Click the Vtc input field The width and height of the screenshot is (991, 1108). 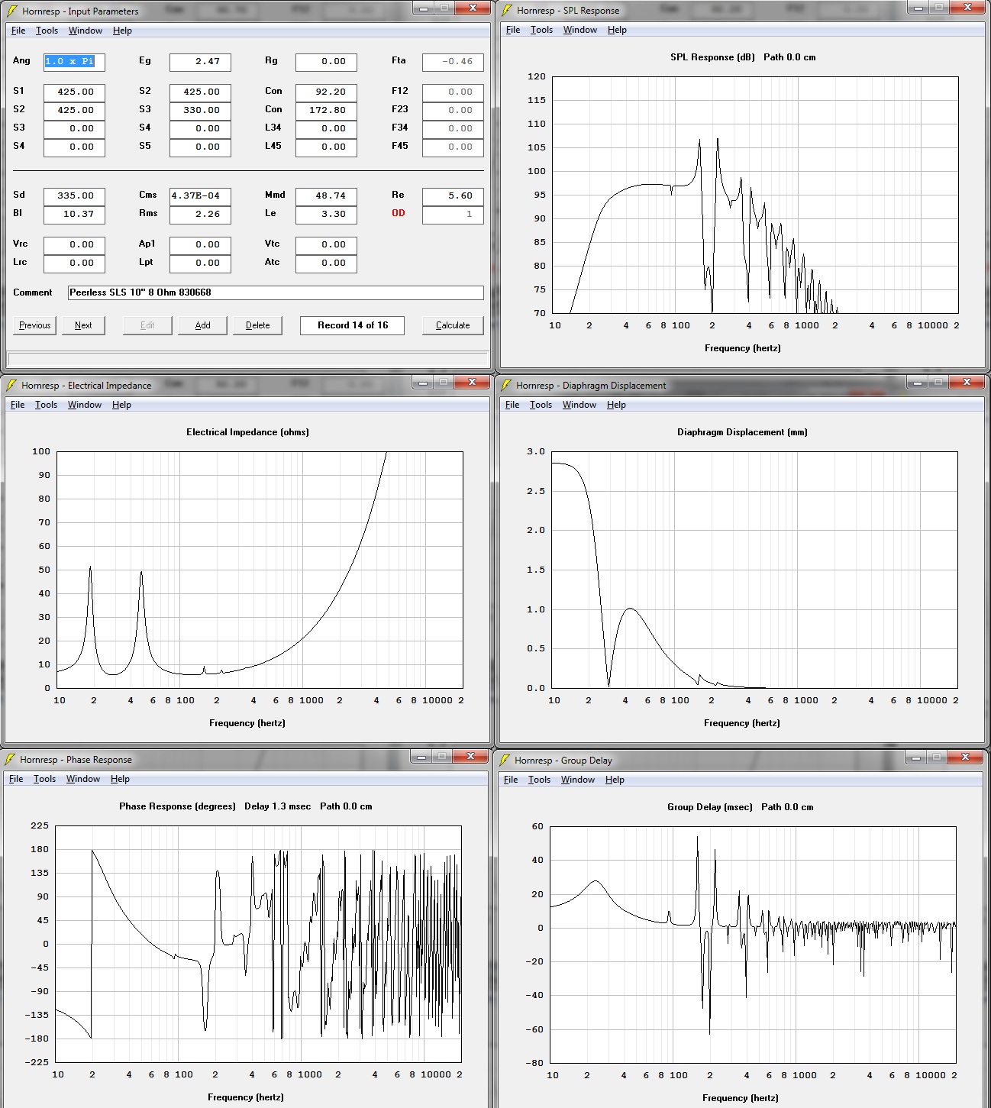[x=326, y=245]
